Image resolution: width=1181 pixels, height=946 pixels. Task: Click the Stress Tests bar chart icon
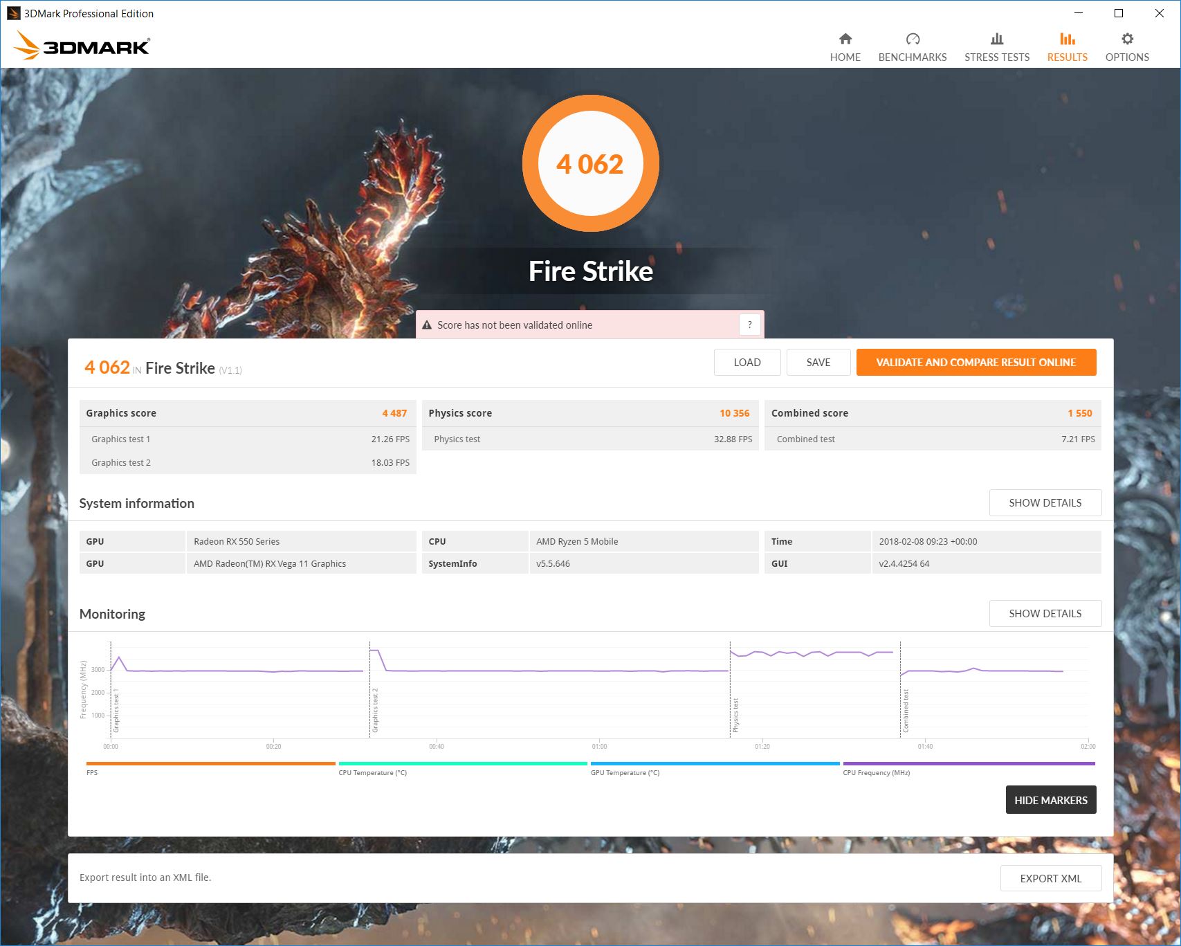click(x=996, y=39)
